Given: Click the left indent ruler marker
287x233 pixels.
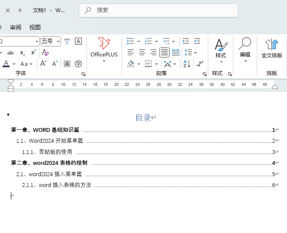Looking at the screenshot, I should pyautogui.click(x=11, y=89).
